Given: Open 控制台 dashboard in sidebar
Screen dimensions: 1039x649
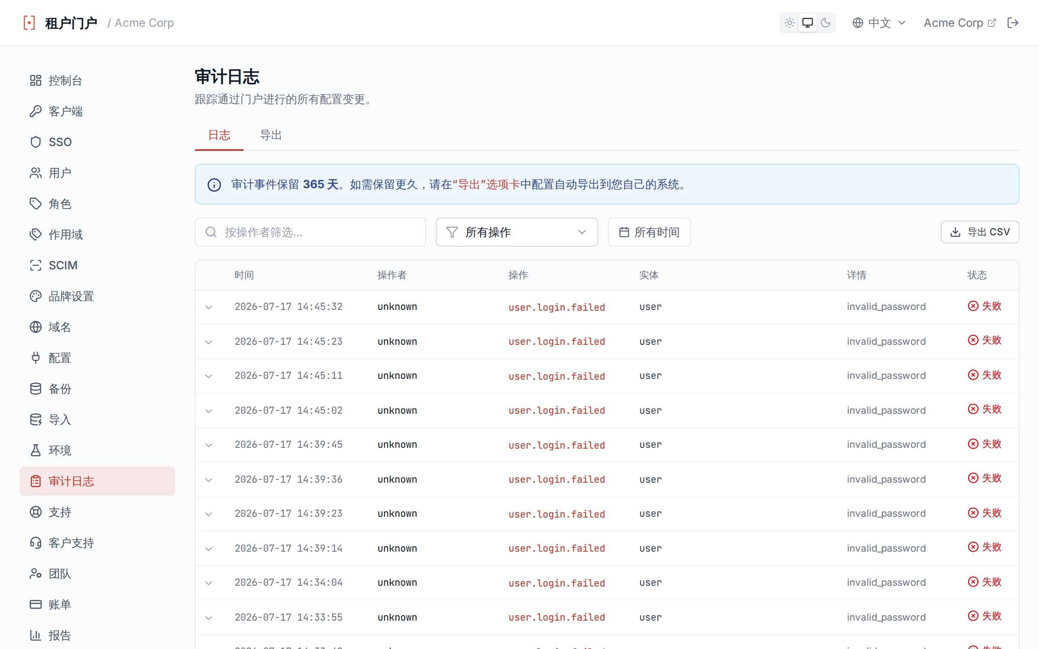Looking at the screenshot, I should pyautogui.click(x=97, y=80).
